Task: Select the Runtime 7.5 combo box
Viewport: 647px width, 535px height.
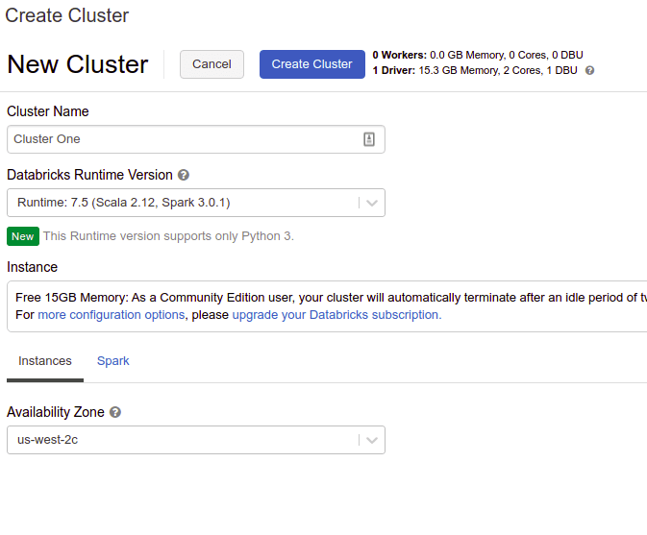Action: (196, 203)
